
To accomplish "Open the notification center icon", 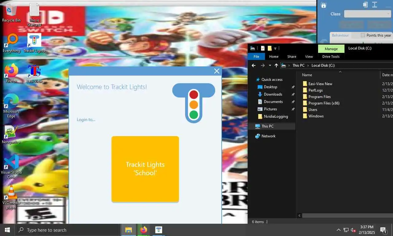I will [x=383, y=230].
